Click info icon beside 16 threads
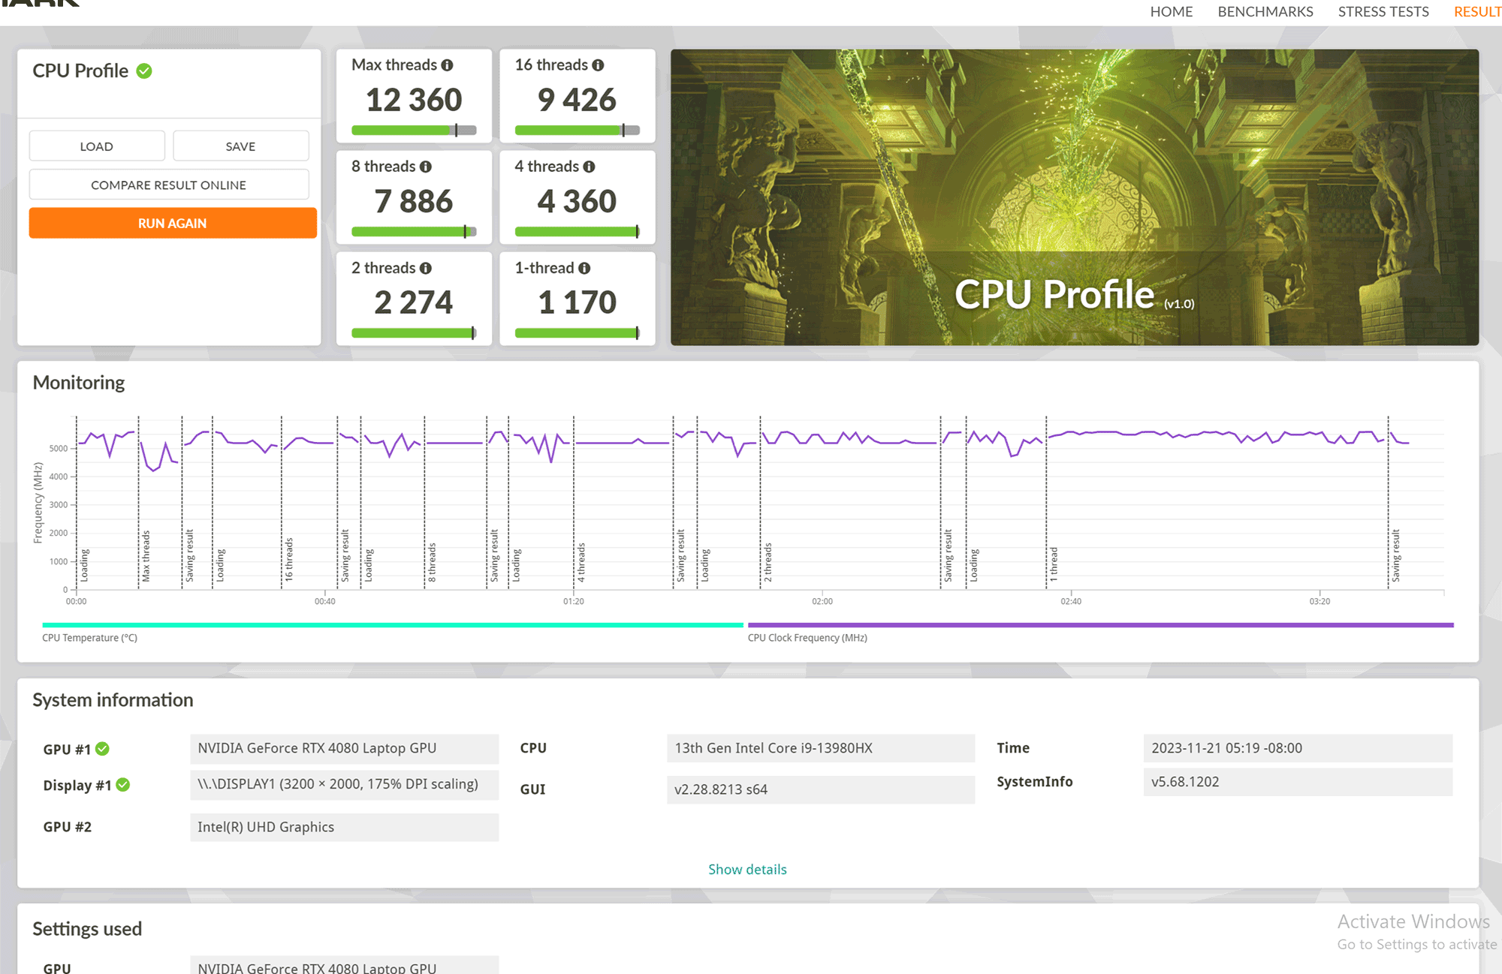Viewport: 1502px width, 974px height. (598, 65)
